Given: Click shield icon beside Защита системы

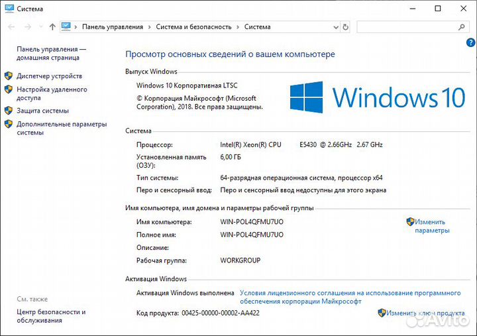Looking at the screenshot, I should tap(9, 111).
